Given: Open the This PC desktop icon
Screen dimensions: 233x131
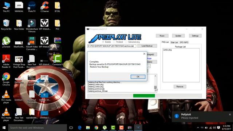Looking at the screenshot, I should click(6, 7).
